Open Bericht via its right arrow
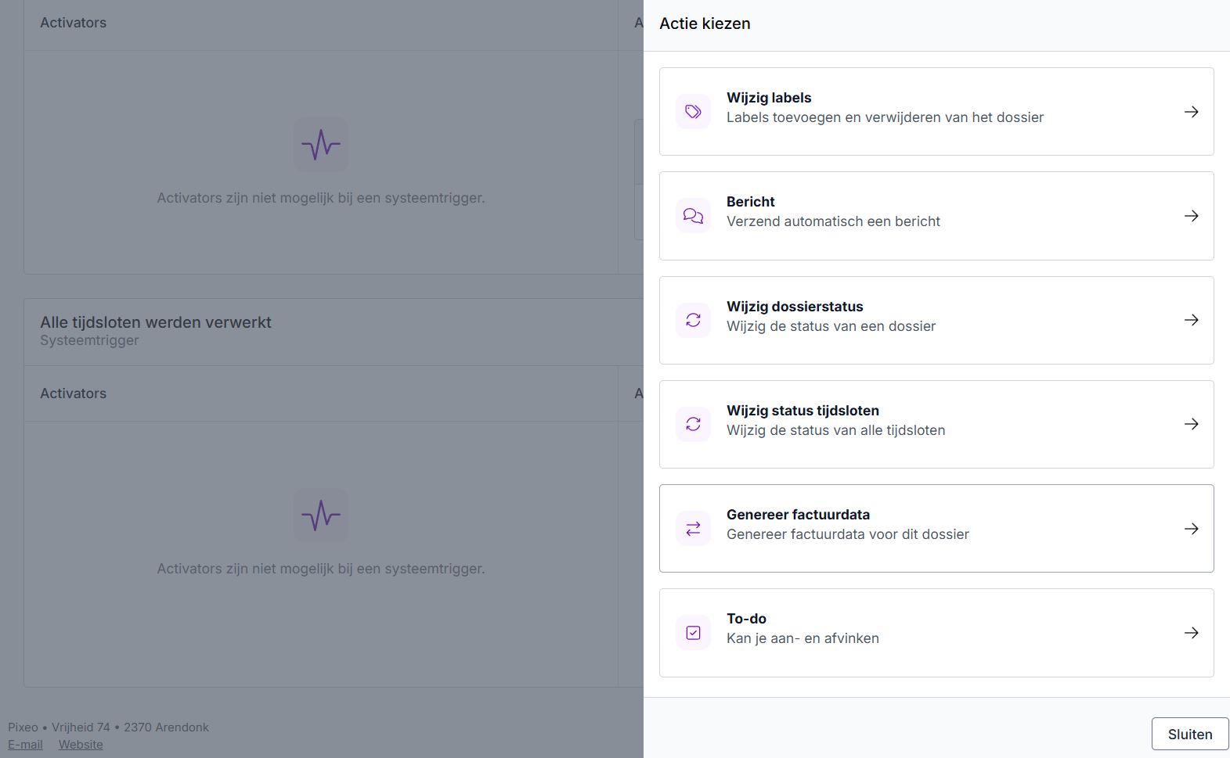The image size is (1230, 758). click(1191, 216)
